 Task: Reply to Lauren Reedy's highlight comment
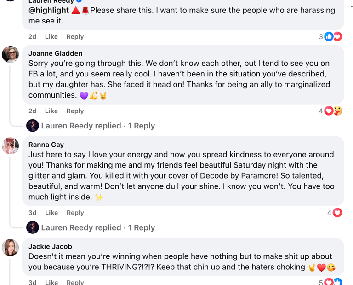pos(75,37)
